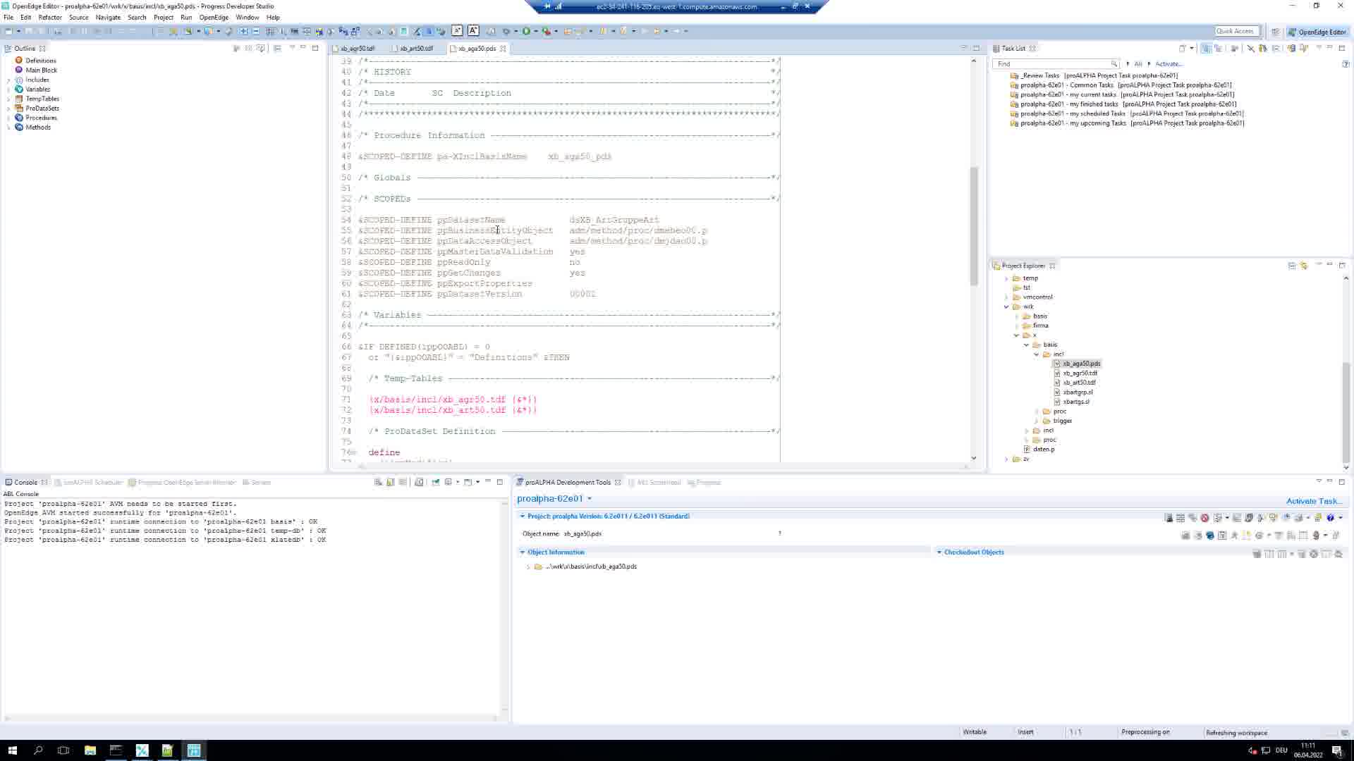Click the Task List help question mark icon
Screen dimensions: 1354x761
tap(1346, 64)
